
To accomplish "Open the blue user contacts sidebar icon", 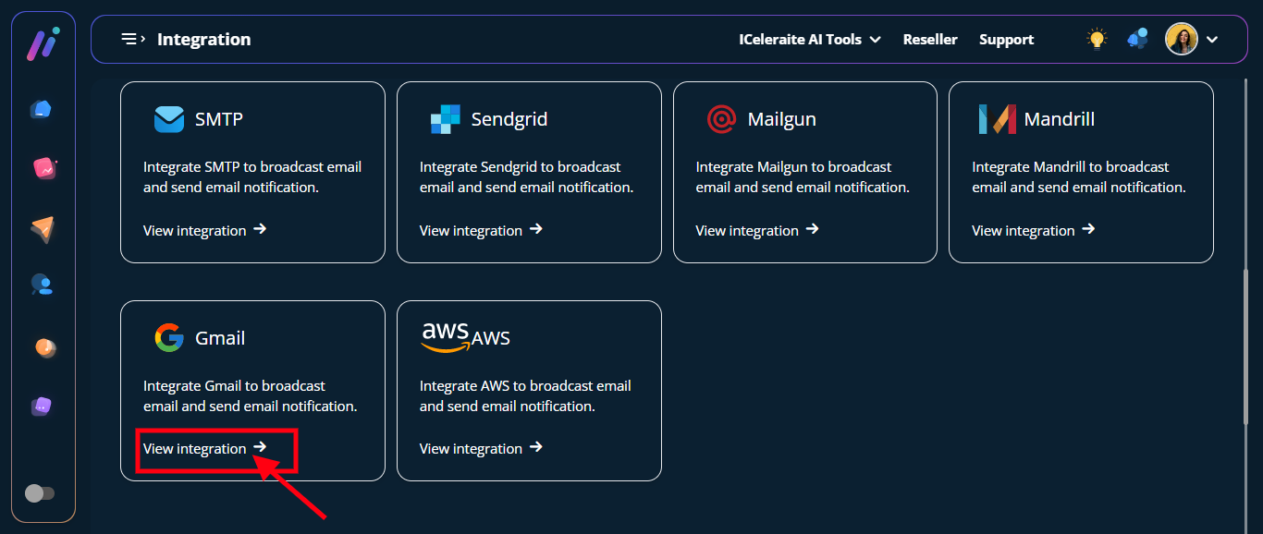I will (x=42, y=285).
